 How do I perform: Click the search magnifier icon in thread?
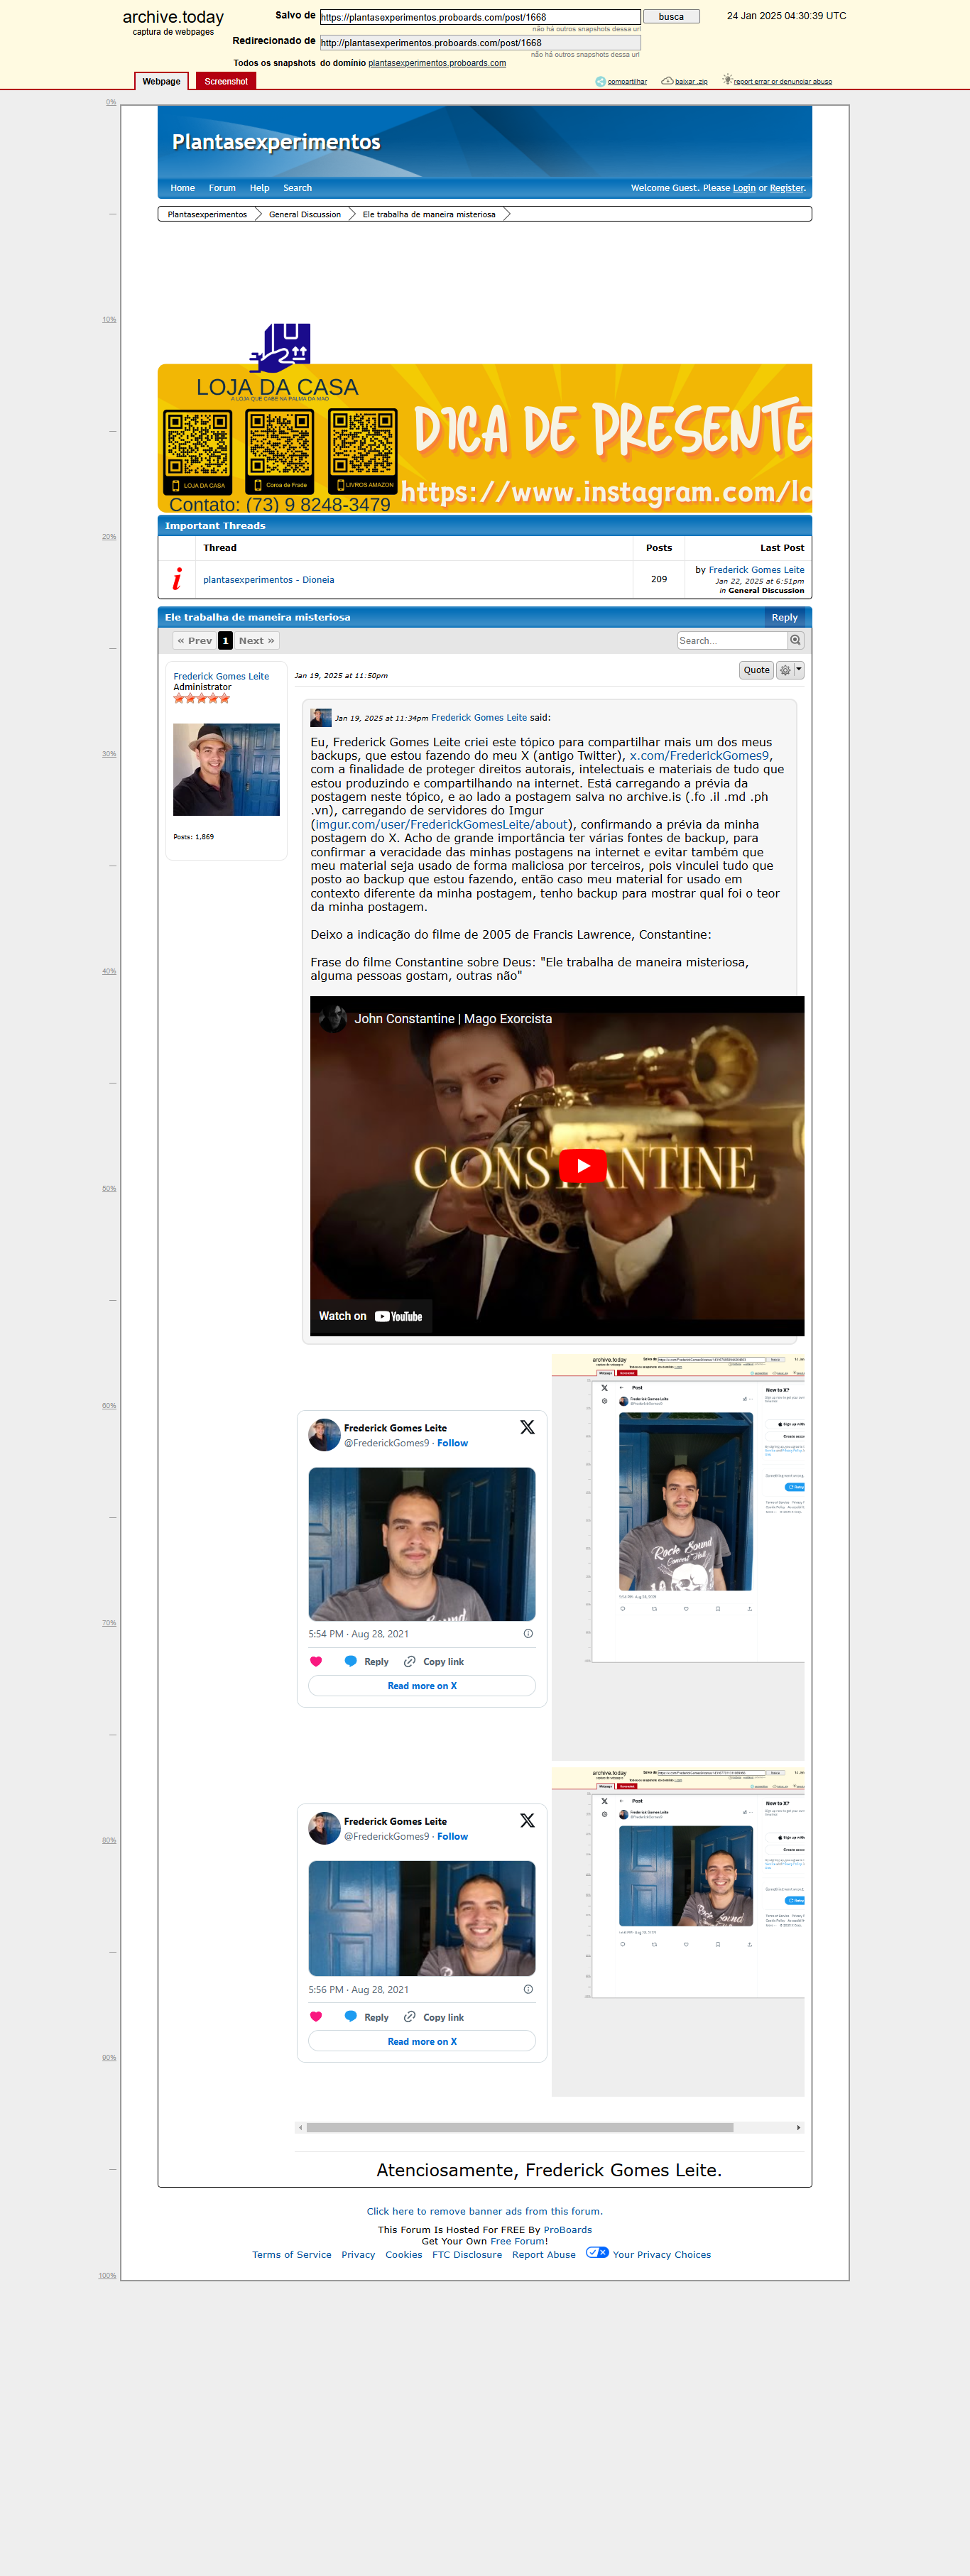[795, 640]
